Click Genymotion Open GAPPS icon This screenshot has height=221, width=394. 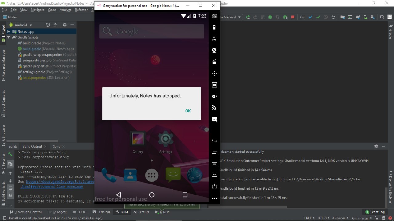(x=215, y=16)
